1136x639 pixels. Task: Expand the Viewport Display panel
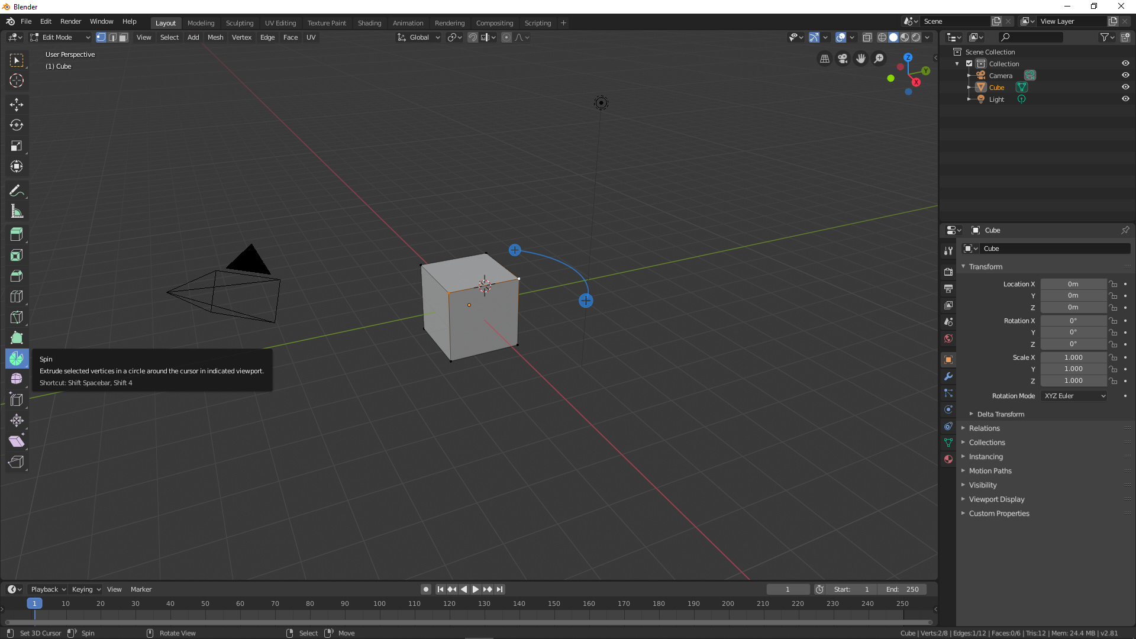coord(996,499)
